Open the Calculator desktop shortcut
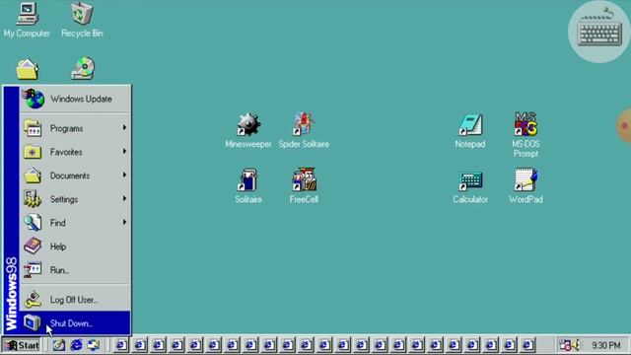This screenshot has height=355, width=631. (470, 186)
